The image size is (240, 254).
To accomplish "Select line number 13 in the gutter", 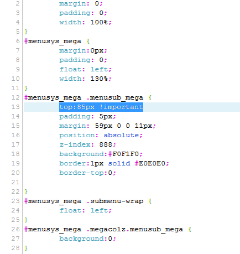I will [x=15, y=107].
